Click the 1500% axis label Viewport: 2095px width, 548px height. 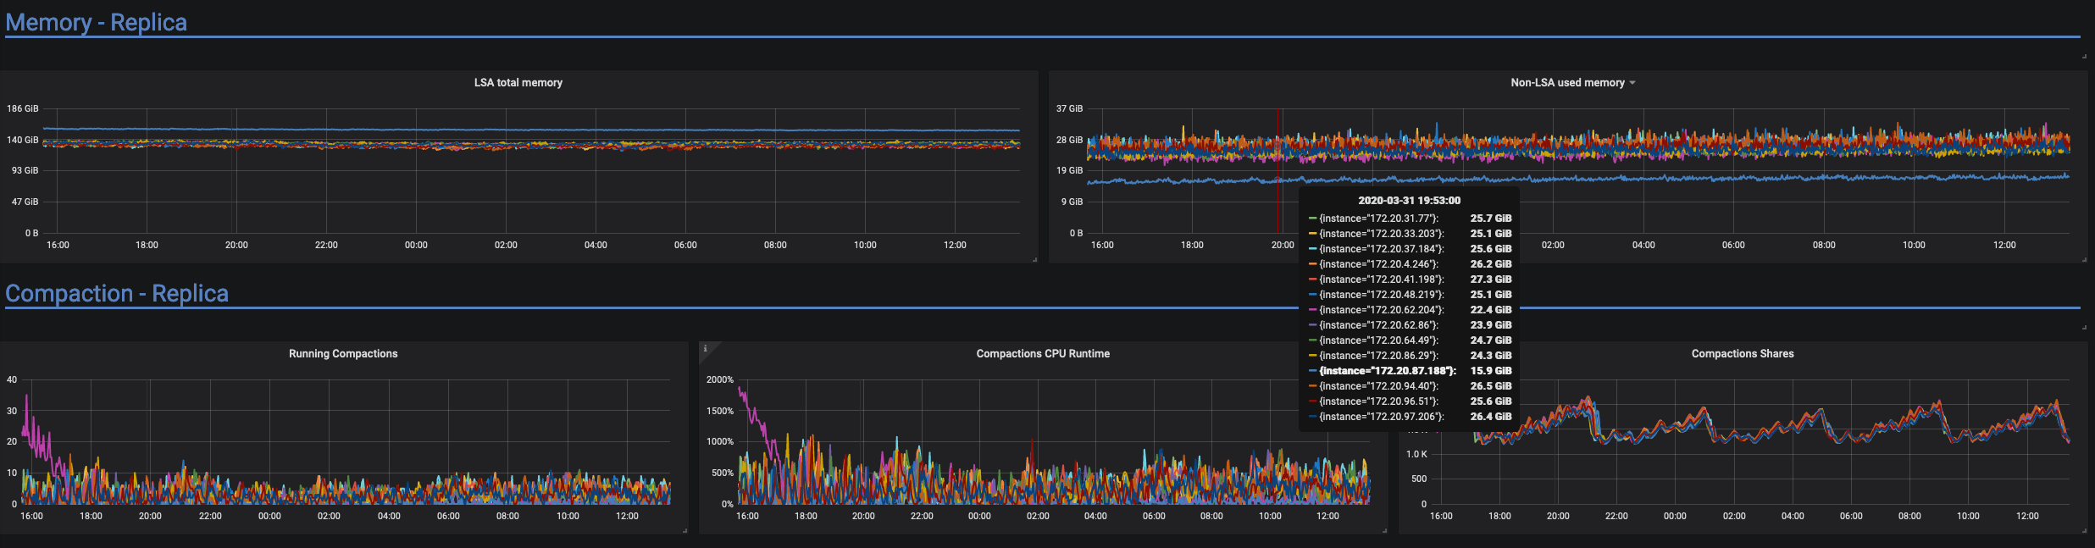tap(720, 411)
